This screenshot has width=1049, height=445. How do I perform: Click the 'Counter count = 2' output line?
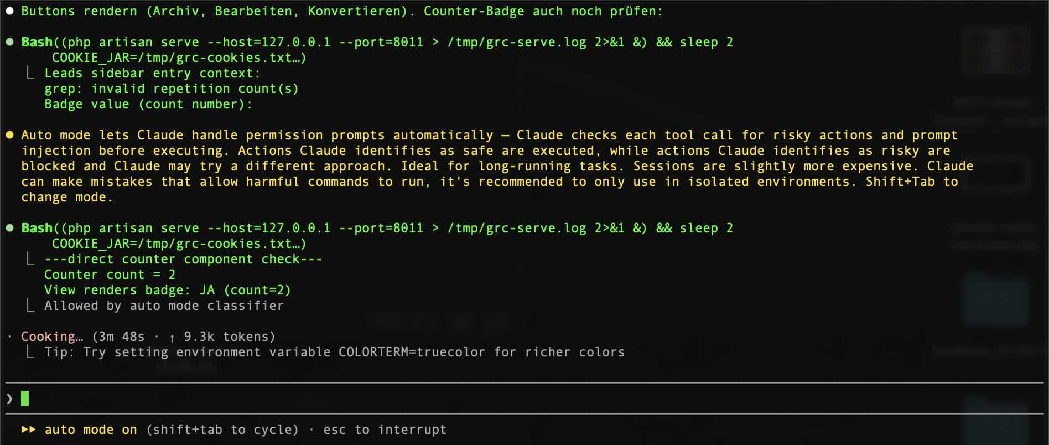[110, 275]
